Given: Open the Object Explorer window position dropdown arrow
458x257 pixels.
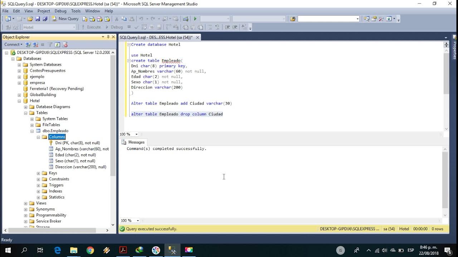Looking at the screenshot, I should tap(103, 37).
